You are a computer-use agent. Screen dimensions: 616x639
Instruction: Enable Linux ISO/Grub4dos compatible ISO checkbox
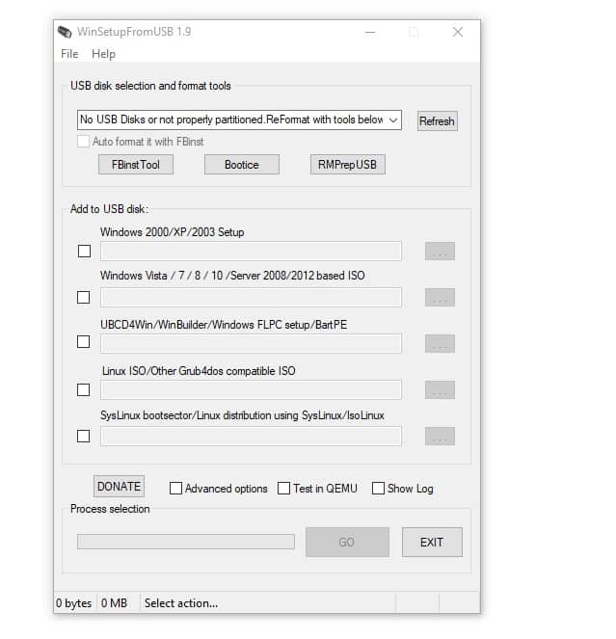tap(84, 389)
